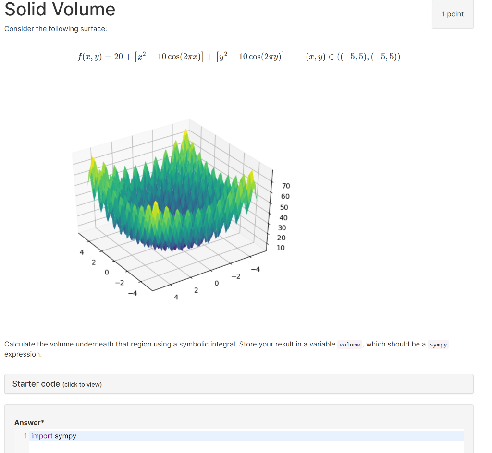Click the sympy module name in code
Viewport: 492px width, 453px height.
pyautogui.click(x=66, y=436)
